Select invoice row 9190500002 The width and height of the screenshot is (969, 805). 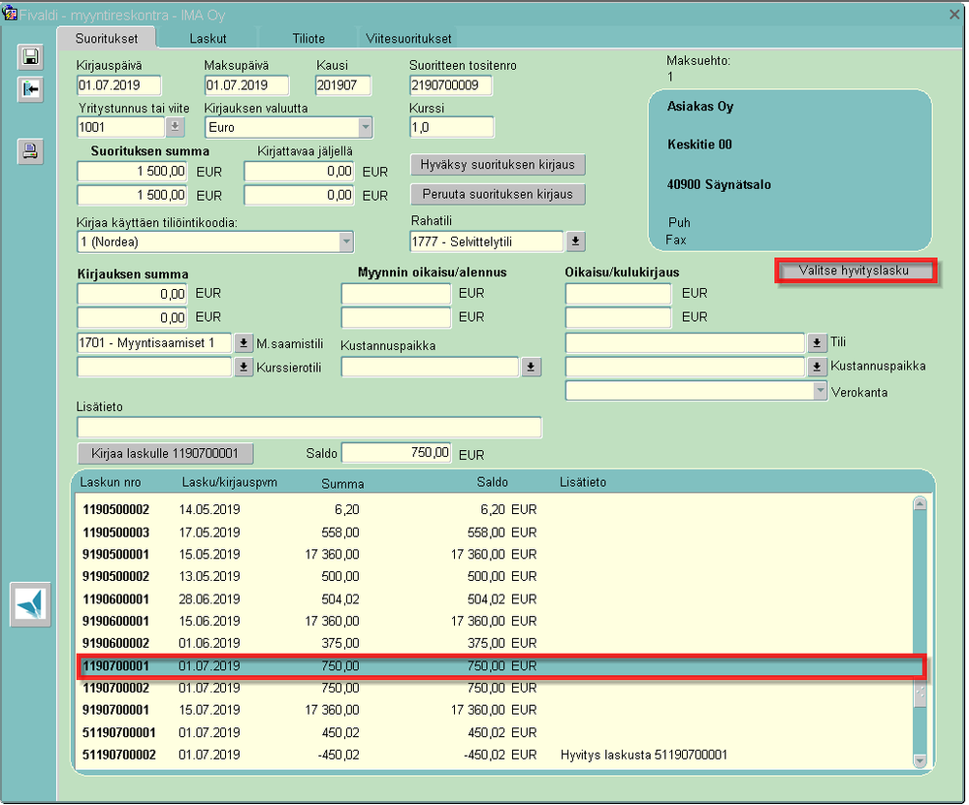(x=493, y=576)
